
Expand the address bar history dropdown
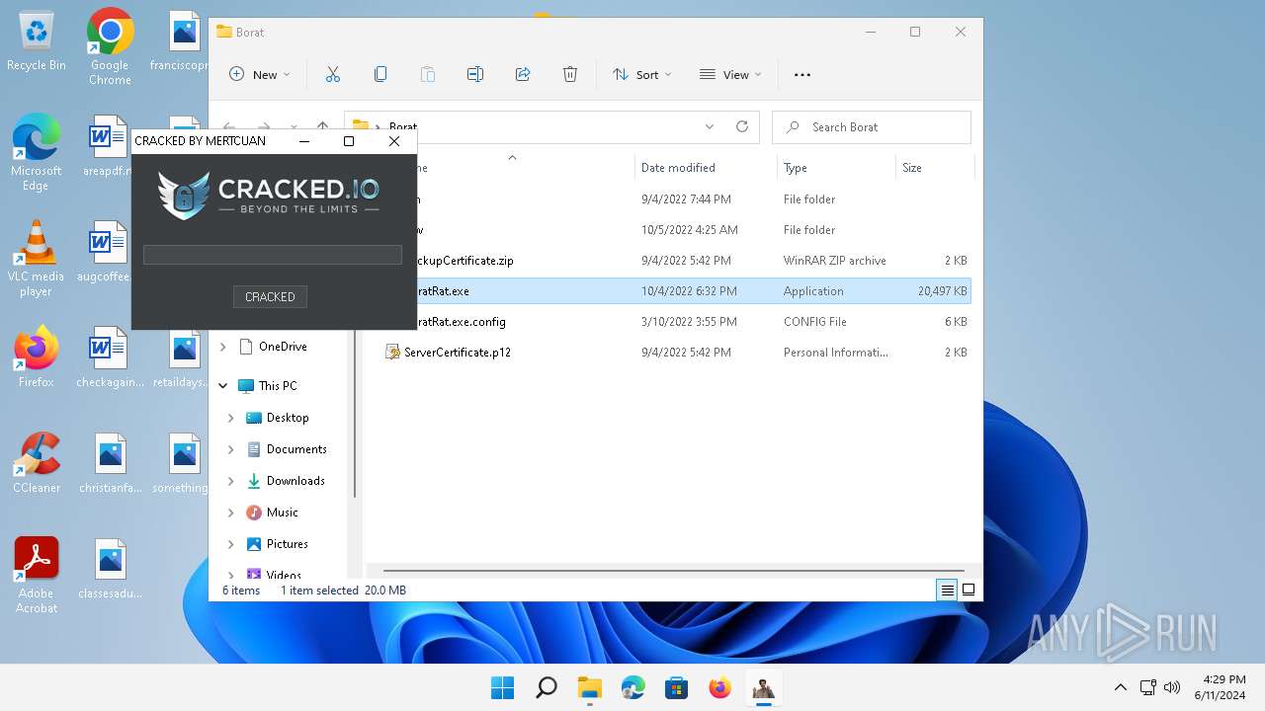click(709, 126)
